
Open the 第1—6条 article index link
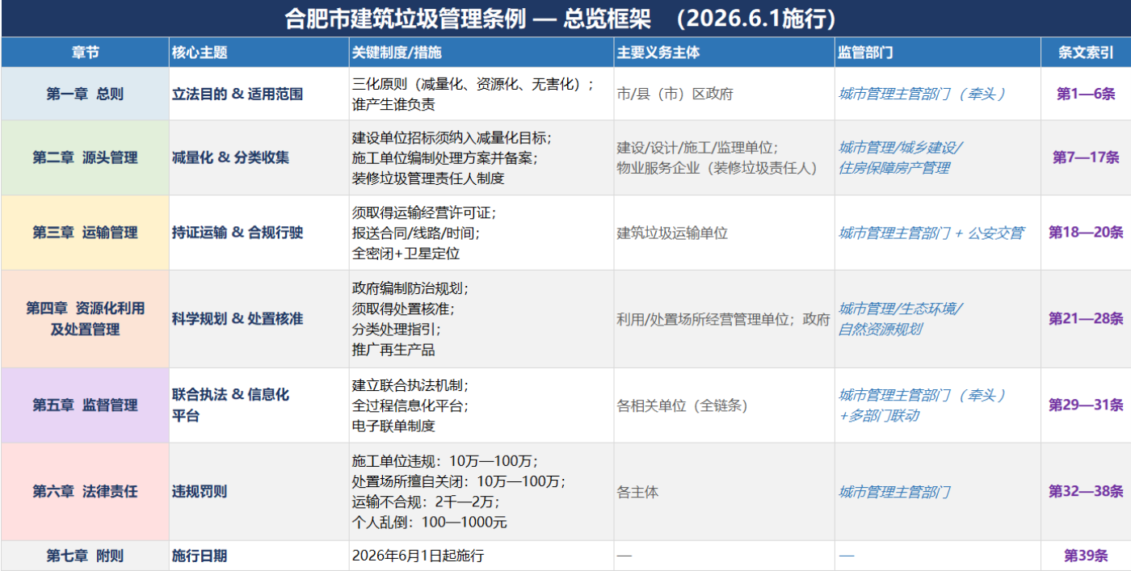tap(1086, 94)
